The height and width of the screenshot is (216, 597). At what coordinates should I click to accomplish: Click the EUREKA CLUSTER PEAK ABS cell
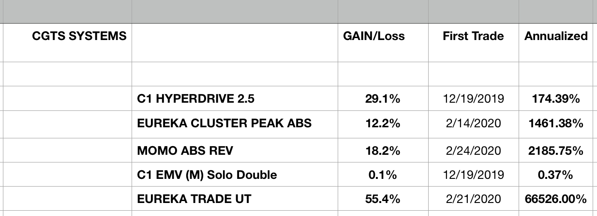[224, 123]
